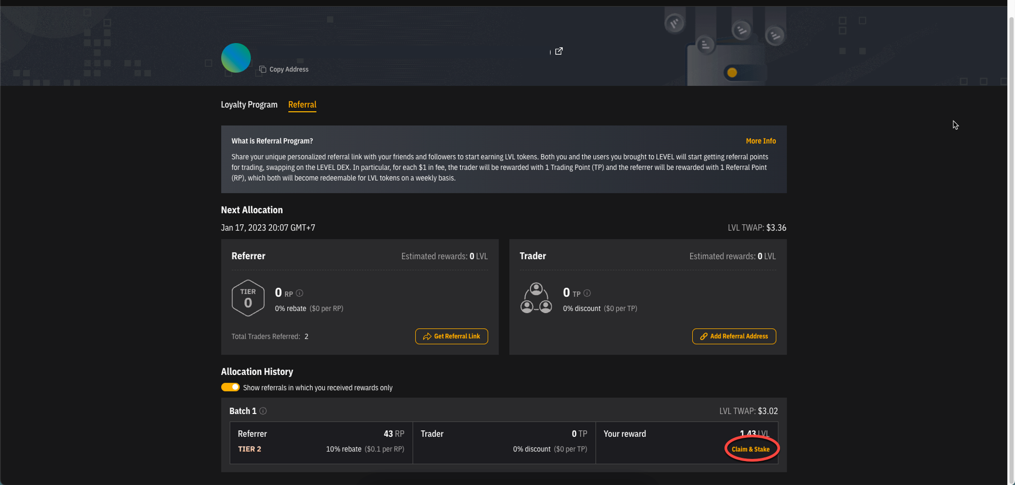
Task: Click the Tier 0 hexagon badge
Action: tap(248, 298)
